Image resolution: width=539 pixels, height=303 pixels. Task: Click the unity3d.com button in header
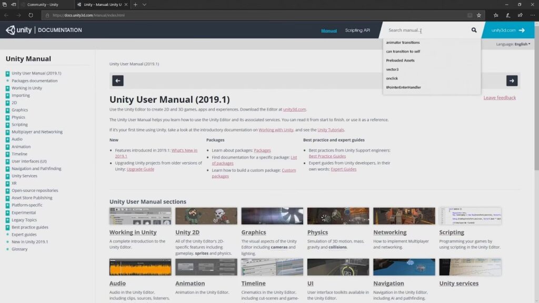pyautogui.click(x=508, y=30)
